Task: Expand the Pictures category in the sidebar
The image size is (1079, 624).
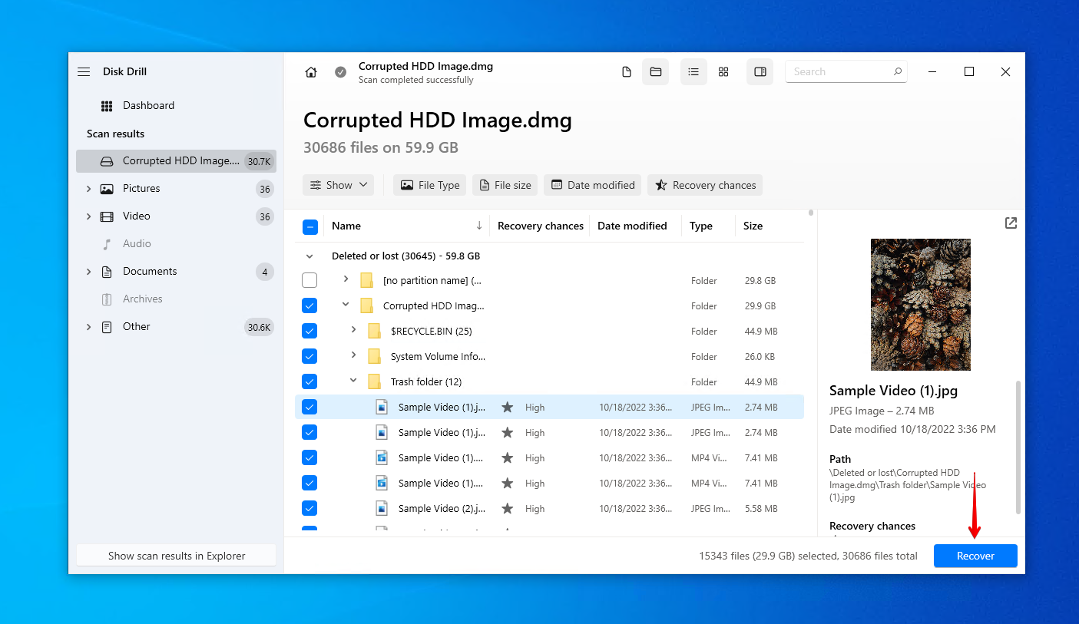Action: (88, 189)
